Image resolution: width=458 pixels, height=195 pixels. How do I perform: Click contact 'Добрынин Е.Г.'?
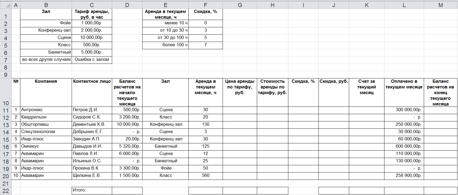click(92, 132)
